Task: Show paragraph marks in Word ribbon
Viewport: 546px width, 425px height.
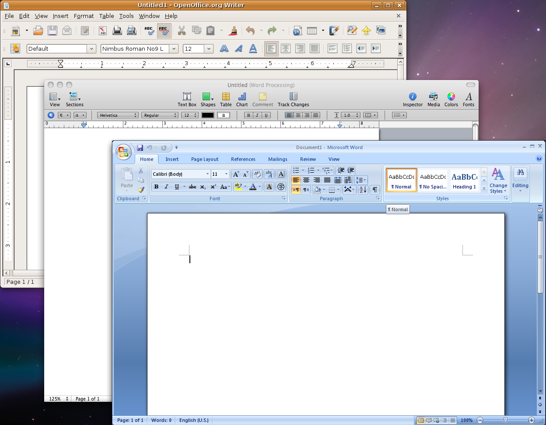Action: [375, 189]
